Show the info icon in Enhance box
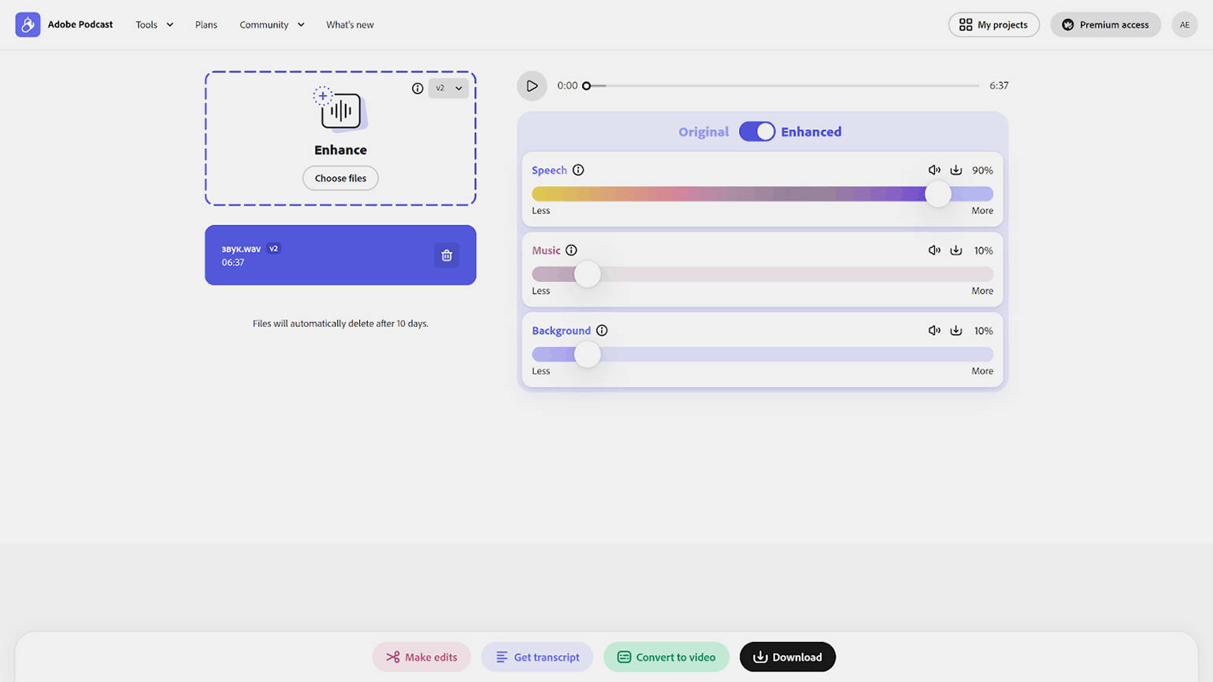Image resolution: width=1213 pixels, height=682 pixels. (417, 88)
